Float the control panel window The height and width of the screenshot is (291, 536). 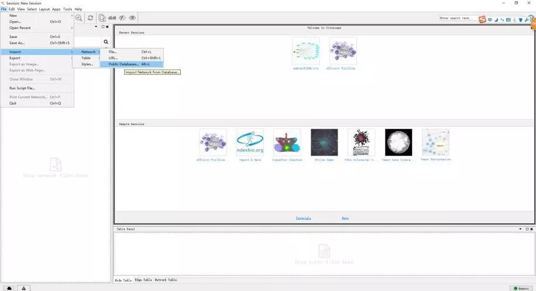[103, 27]
